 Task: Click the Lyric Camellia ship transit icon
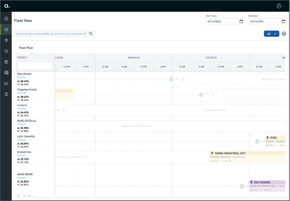(x=257, y=141)
